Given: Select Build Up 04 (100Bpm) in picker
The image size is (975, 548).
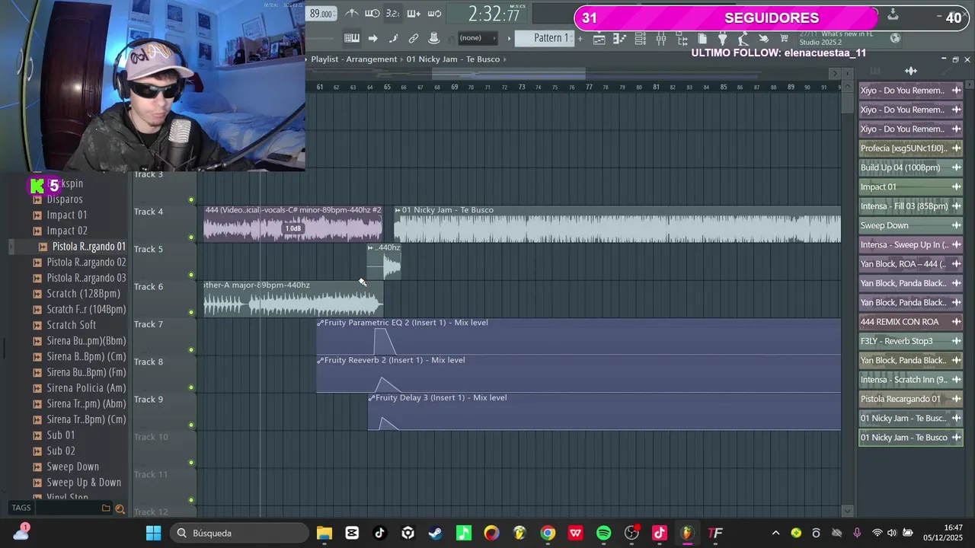Looking at the screenshot, I should pos(910,167).
